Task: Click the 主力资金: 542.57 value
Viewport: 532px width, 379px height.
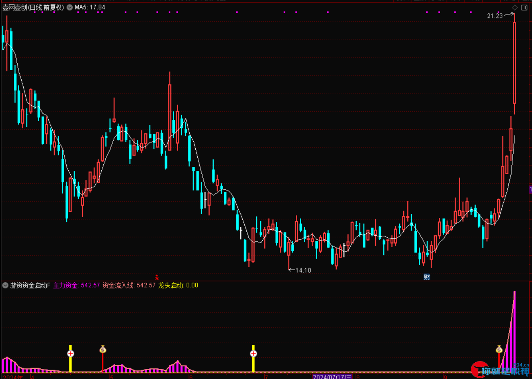Action: (76, 285)
